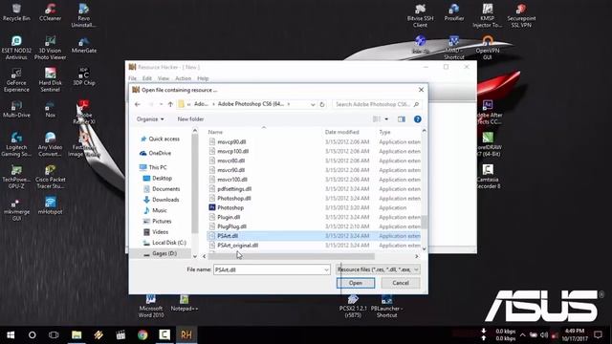The width and height of the screenshot is (612, 344).
Task: Open ESET NOD32 Antivirus icon
Action: tap(16, 48)
